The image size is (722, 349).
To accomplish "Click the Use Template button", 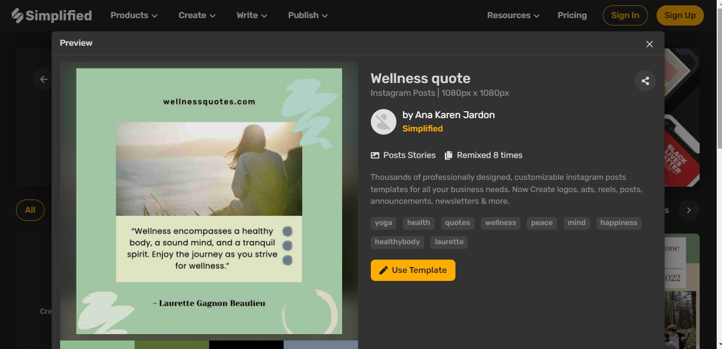I will point(413,270).
